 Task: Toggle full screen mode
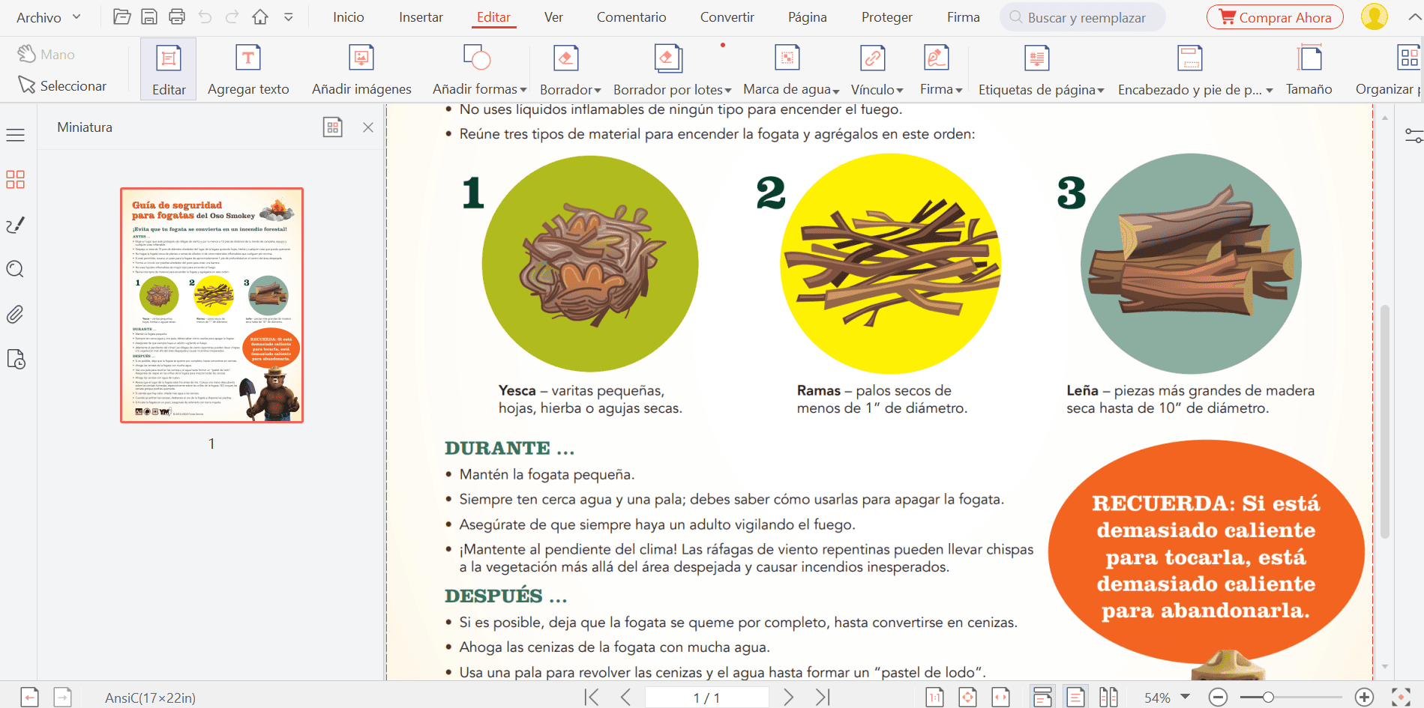tap(1401, 698)
